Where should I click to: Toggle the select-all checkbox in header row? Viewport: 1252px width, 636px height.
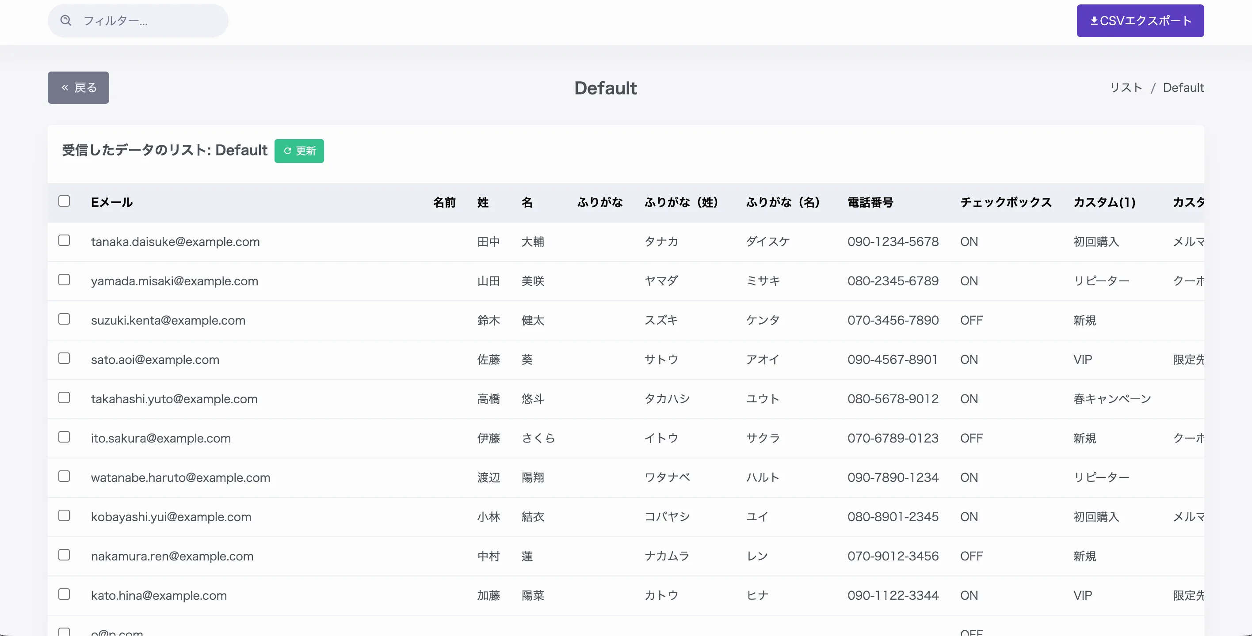64,201
